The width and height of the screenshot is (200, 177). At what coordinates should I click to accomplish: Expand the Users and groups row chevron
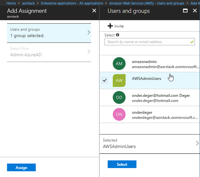coord(89,32)
